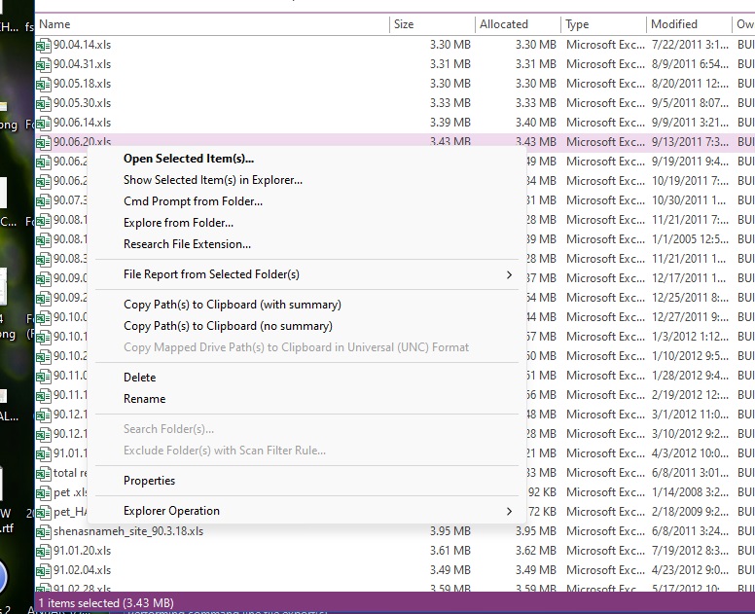
Task: Click the spreadsheet icon for 90.05.30.xls
Action: [44, 103]
